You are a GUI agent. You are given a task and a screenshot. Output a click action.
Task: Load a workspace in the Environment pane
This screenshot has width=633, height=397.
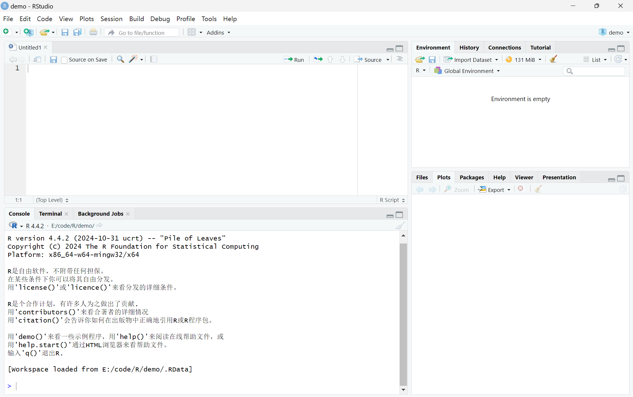(x=420, y=59)
